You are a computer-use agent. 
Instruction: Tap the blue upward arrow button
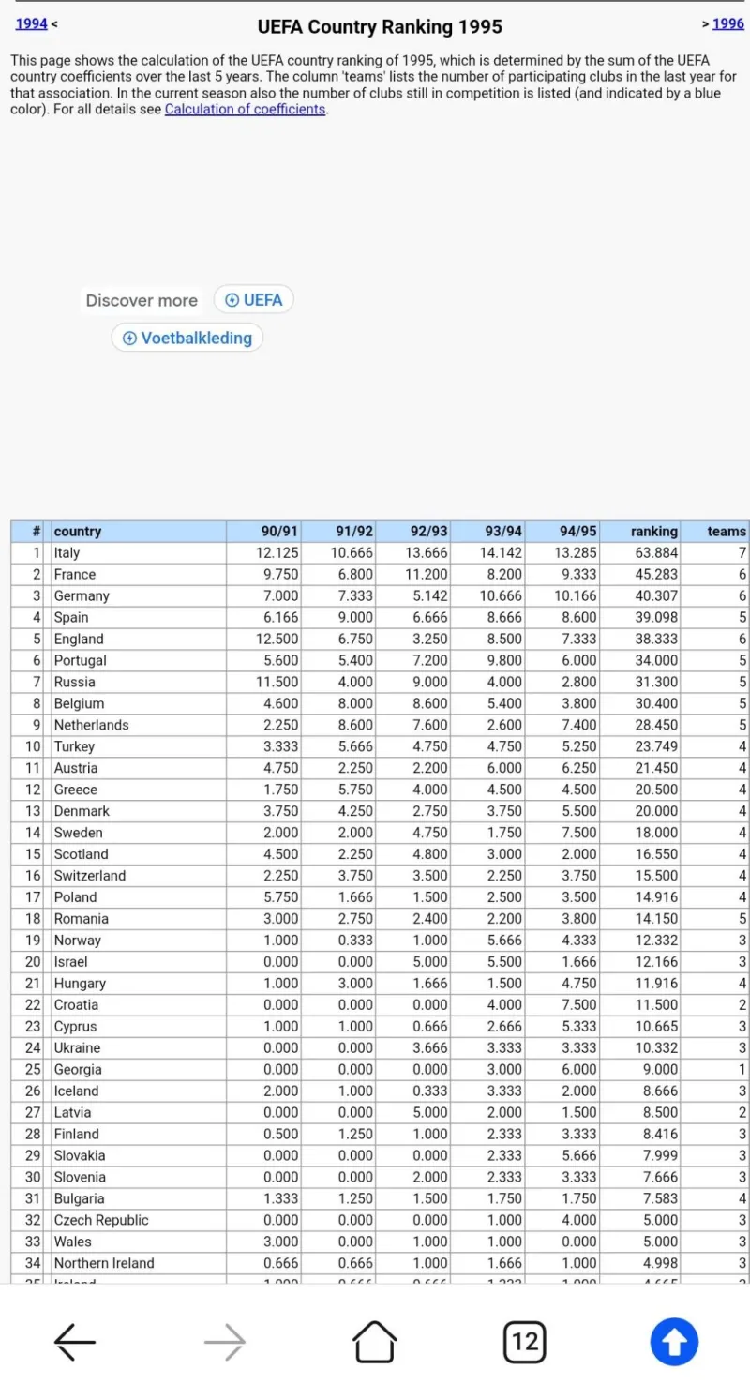(x=674, y=1342)
